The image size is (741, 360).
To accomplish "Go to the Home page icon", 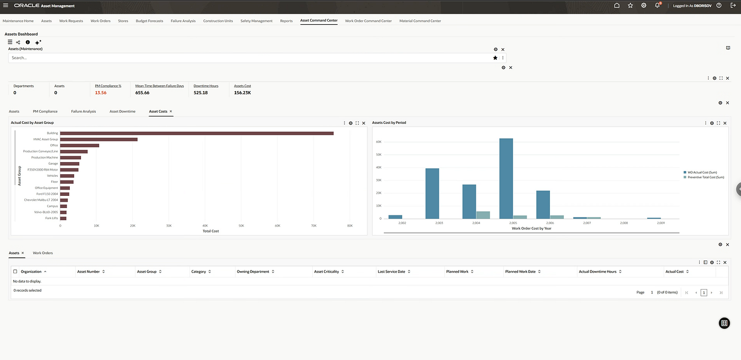I will (x=617, y=5).
